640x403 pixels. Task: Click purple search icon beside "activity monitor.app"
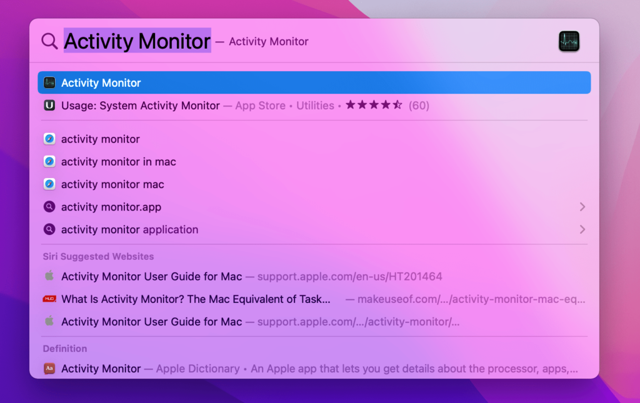[x=49, y=207]
